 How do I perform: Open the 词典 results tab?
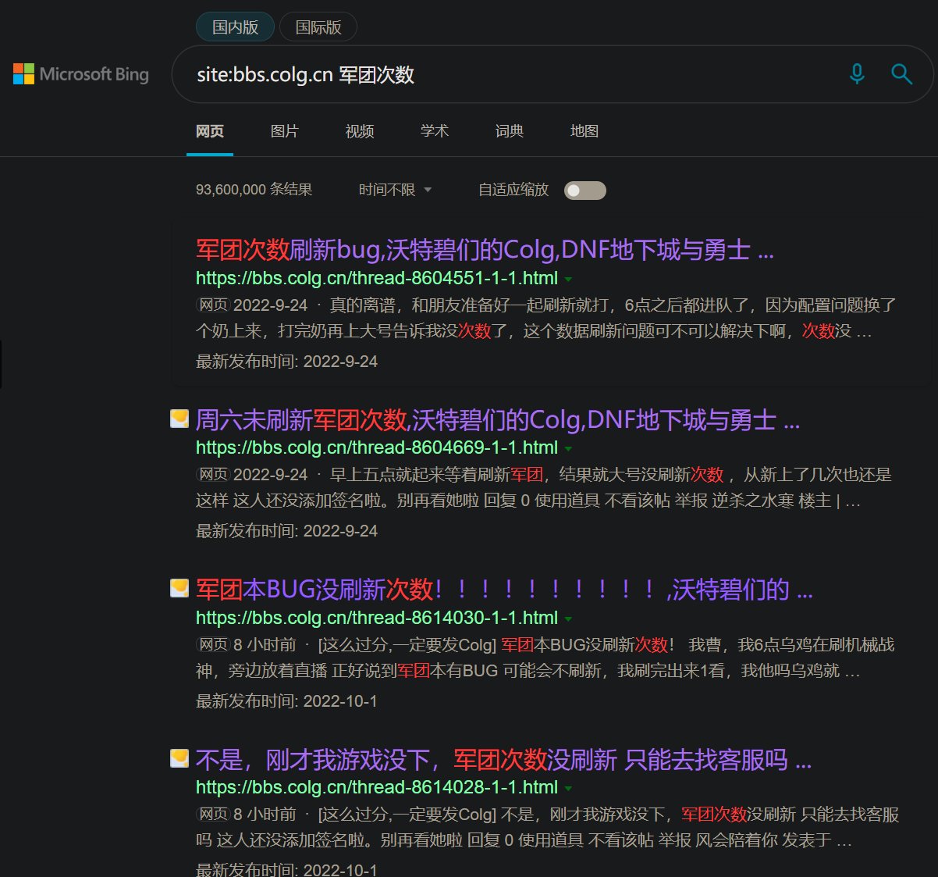tap(510, 131)
